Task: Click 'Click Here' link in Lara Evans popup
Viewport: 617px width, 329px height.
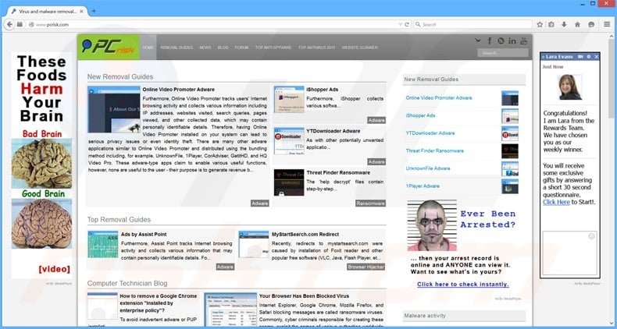Action: [556, 202]
